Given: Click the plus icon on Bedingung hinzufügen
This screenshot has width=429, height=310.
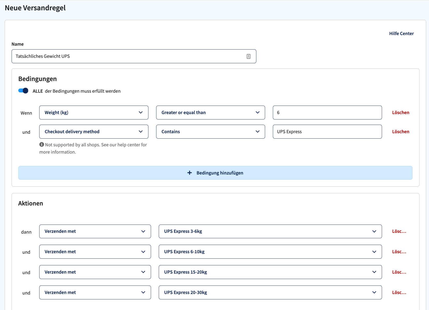Looking at the screenshot, I should [189, 173].
